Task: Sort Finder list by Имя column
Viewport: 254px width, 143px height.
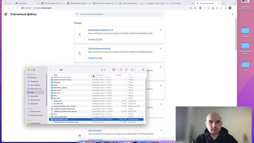Action: 55,75
